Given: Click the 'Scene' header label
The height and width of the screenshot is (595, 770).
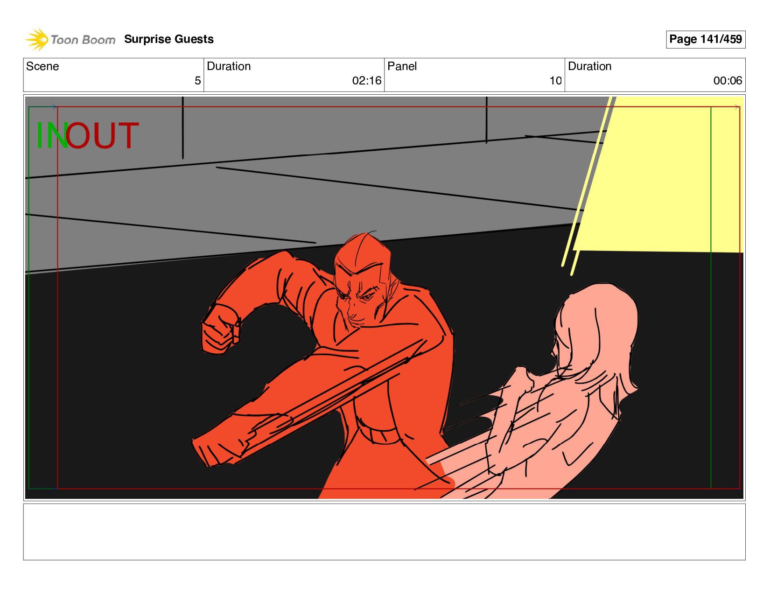Looking at the screenshot, I should point(42,66).
